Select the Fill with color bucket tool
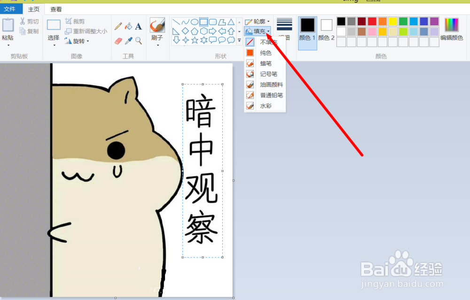This screenshot has width=470, height=300. coord(128,26)
